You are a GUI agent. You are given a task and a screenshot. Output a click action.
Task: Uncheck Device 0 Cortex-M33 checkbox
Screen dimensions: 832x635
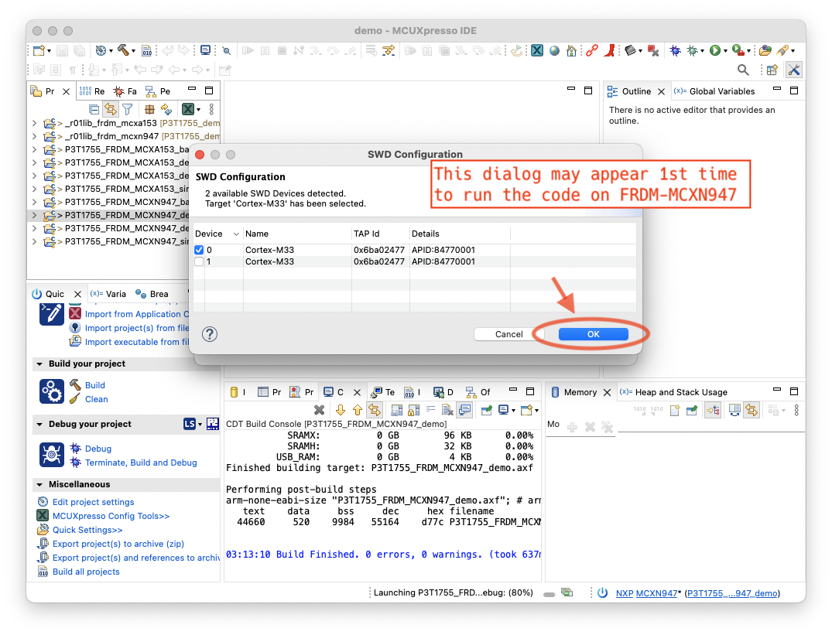[200, 250]
